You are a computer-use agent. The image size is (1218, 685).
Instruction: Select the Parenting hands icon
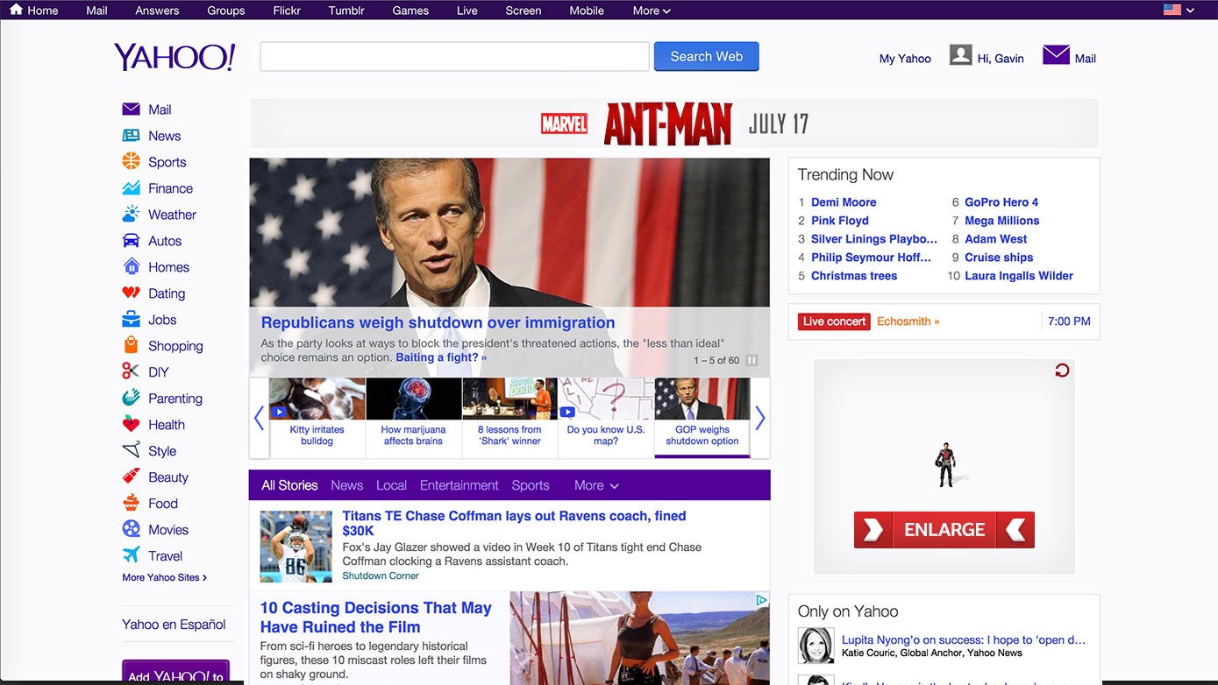pyautogui.click(x=131, y=398)
